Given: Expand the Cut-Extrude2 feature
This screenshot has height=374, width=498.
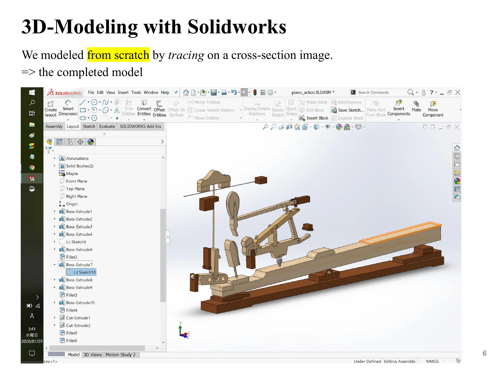Looking at the screenshot, I should click(54, 325).
